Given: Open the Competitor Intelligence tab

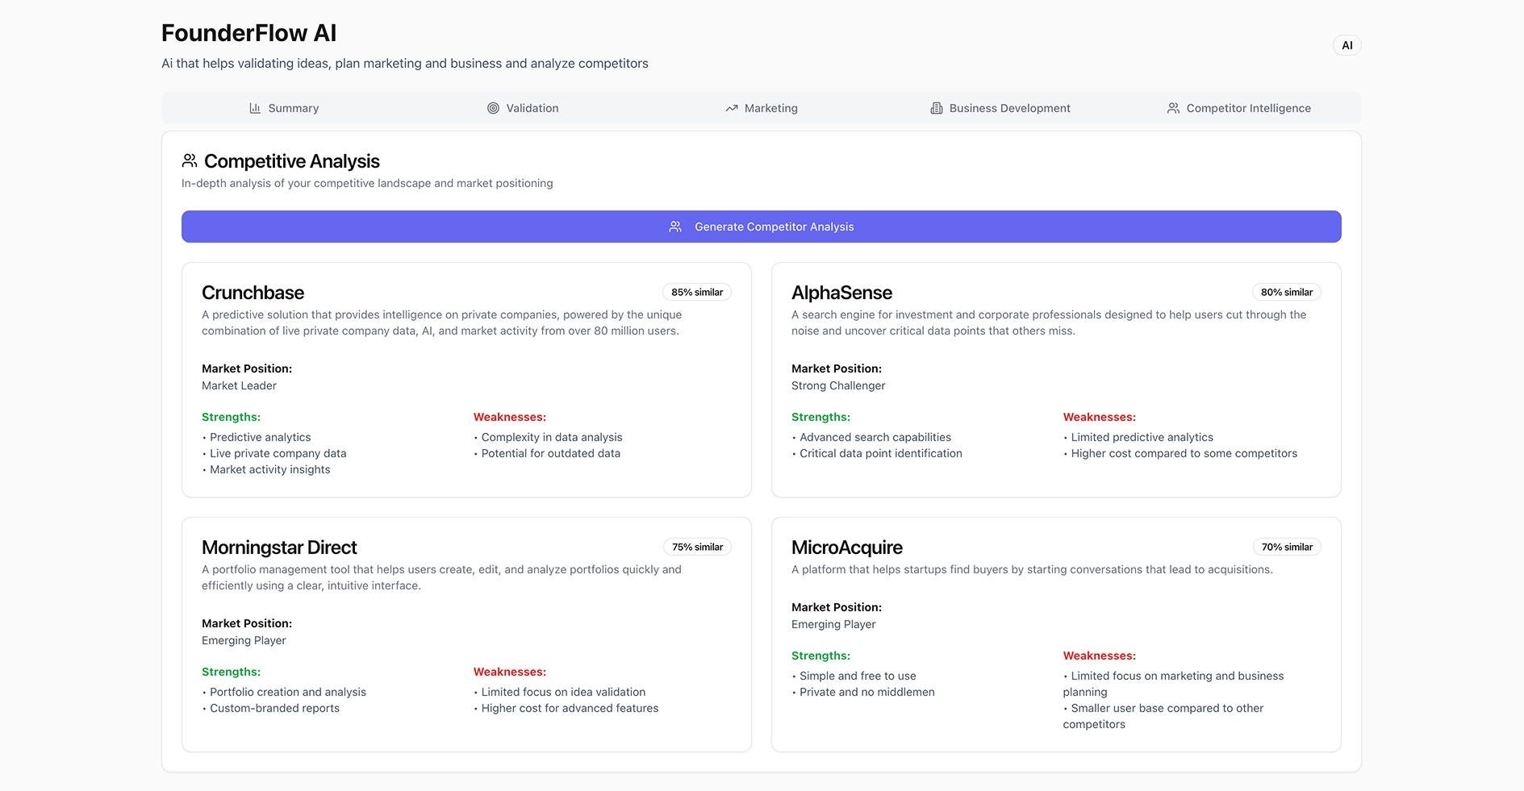Looking at the screenshot, I should (x=1239, y=108).
